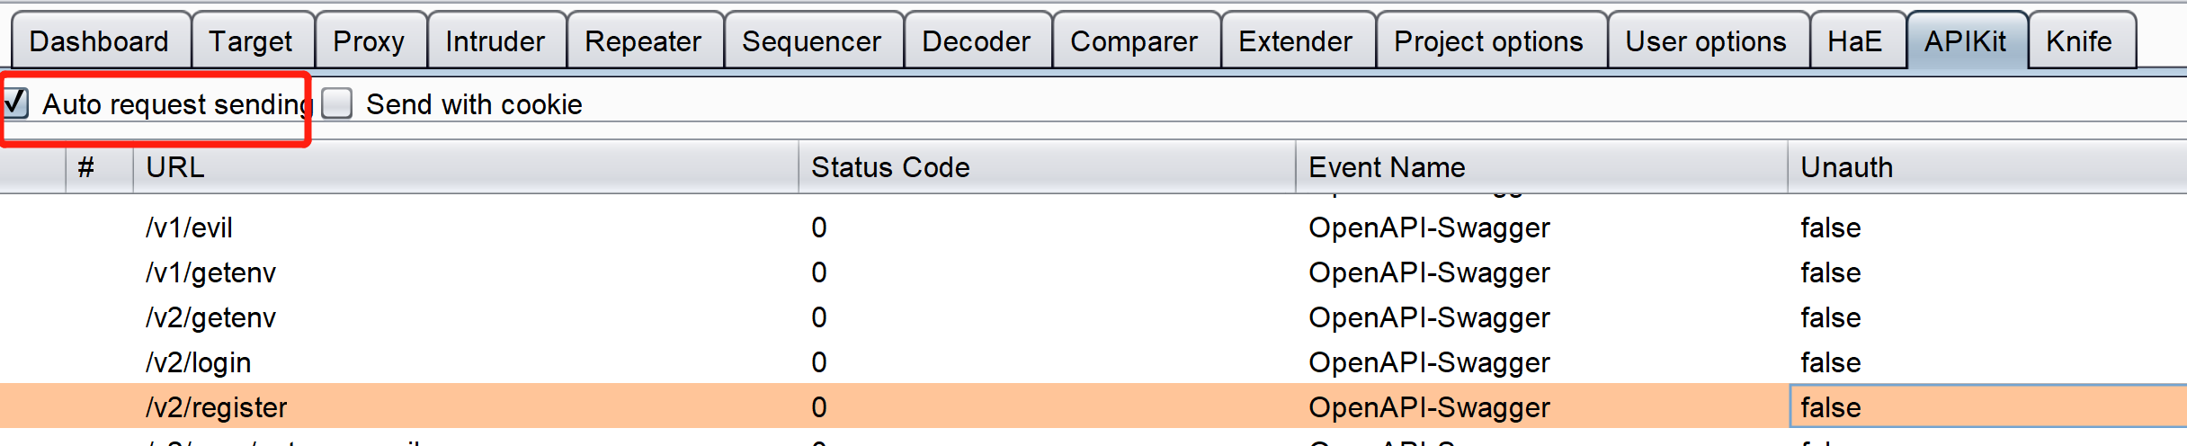Open the Proxy tab
2187x446 pixels.
pyautogui.click(x=370, y=41)
